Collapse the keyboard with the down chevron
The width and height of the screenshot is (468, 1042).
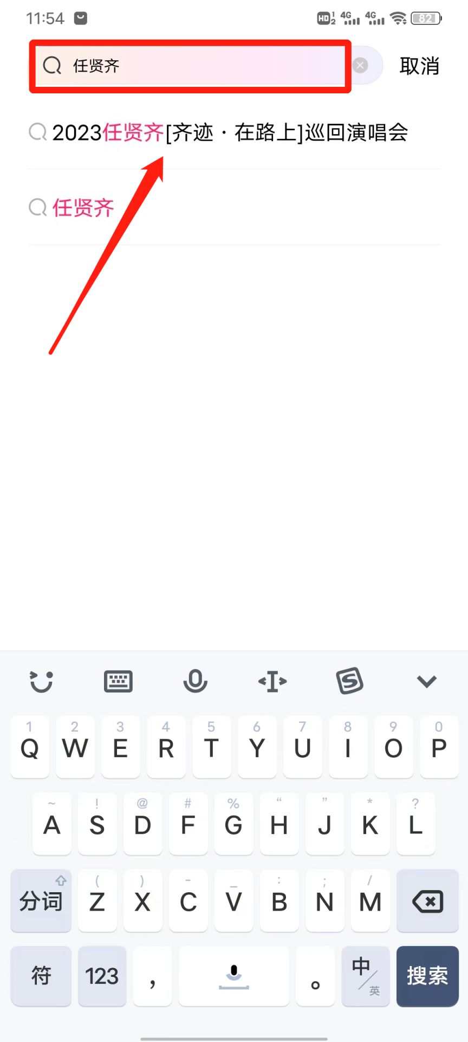click(x=427, y=682)
